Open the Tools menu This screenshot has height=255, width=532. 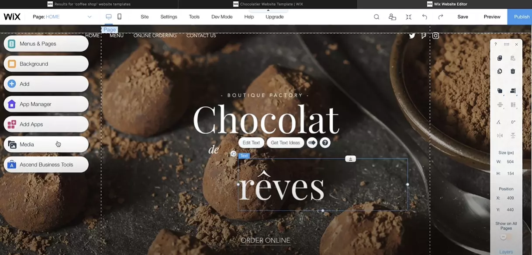click(194, 17)
